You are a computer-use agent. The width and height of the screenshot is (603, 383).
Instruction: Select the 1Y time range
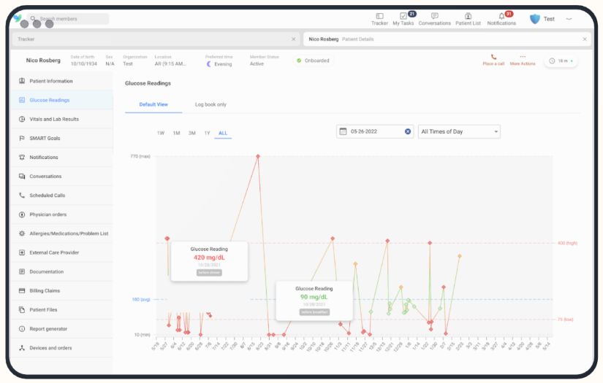click(207, 133)
